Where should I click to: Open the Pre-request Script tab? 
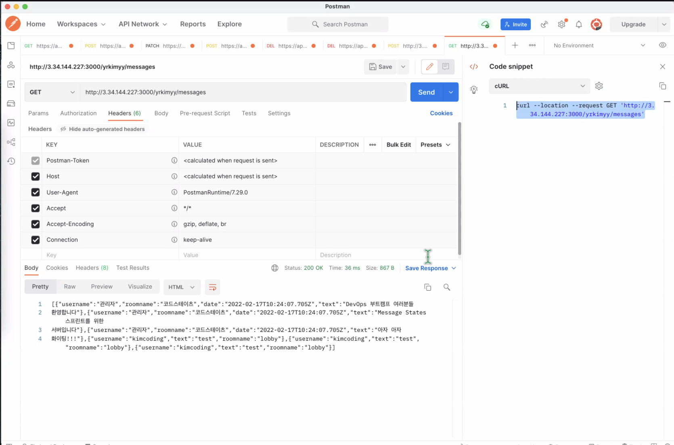click(205, 113)
